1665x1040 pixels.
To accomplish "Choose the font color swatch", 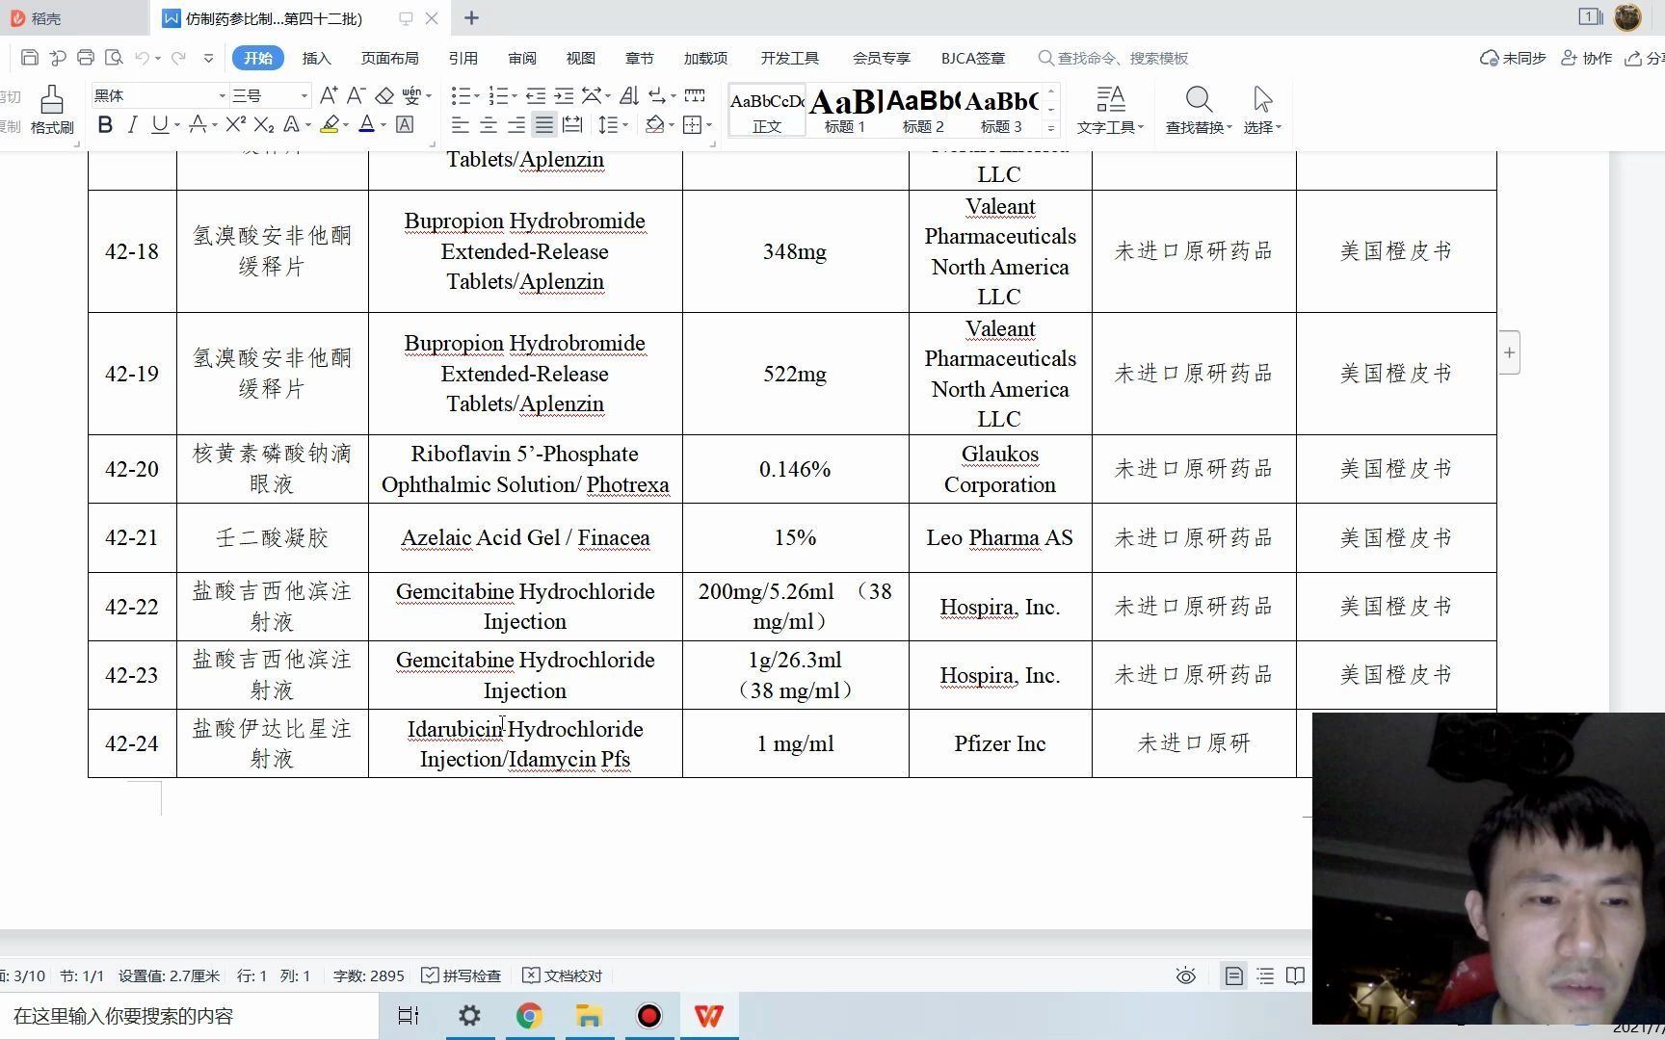I will tap(366, 124).
